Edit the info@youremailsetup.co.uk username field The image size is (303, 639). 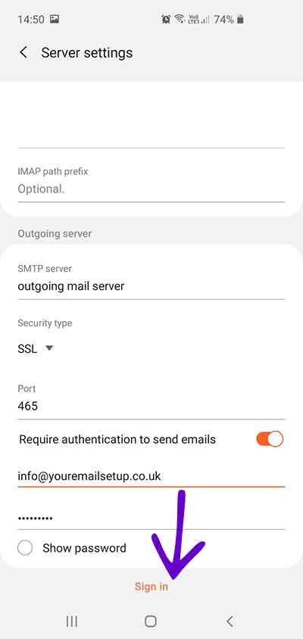[x=151, y=475]
